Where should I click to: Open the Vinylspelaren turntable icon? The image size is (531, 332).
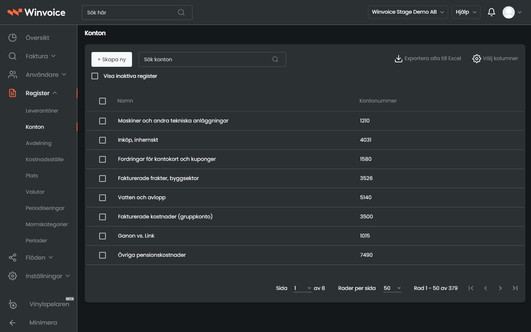(13, 304)
